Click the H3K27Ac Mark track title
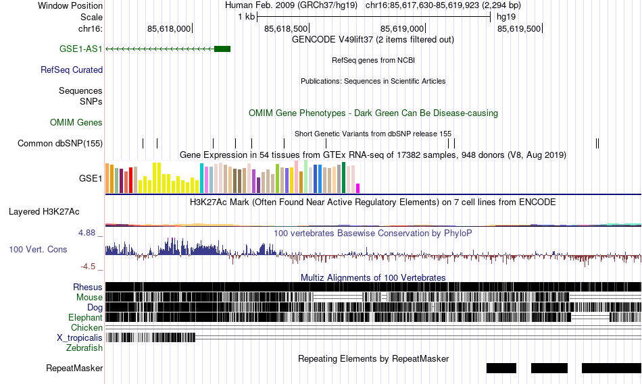The width and height of the screenshot is (642, 384). (372, 202)
